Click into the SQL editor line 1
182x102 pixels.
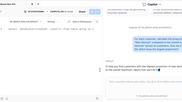(x=51, y=29)
